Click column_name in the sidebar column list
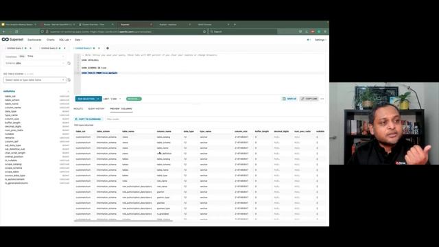The height and width of the screenshot is (247, 439). click(13, 108)
